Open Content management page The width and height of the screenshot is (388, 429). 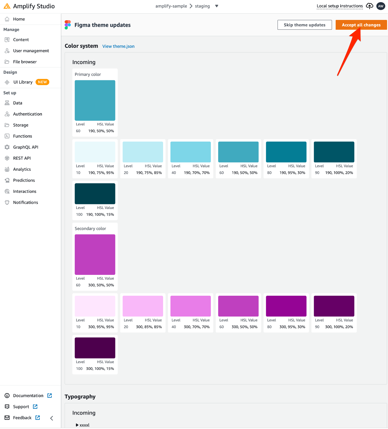[21, 40]
